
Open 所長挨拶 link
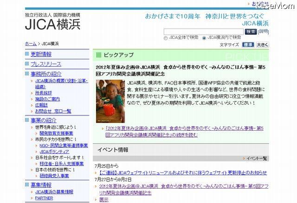pos(43,93)
